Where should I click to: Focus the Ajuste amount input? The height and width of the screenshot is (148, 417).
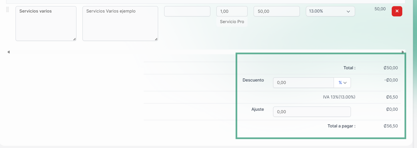pyautogui.click(x=312, y=112)
